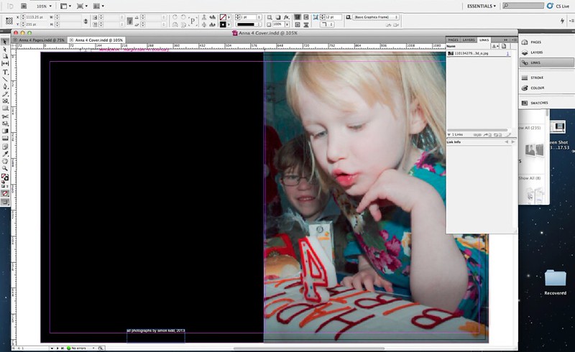Screen dimensions: 575x352
Task: Select the Selection tool arrow
Action: point(5,42)
